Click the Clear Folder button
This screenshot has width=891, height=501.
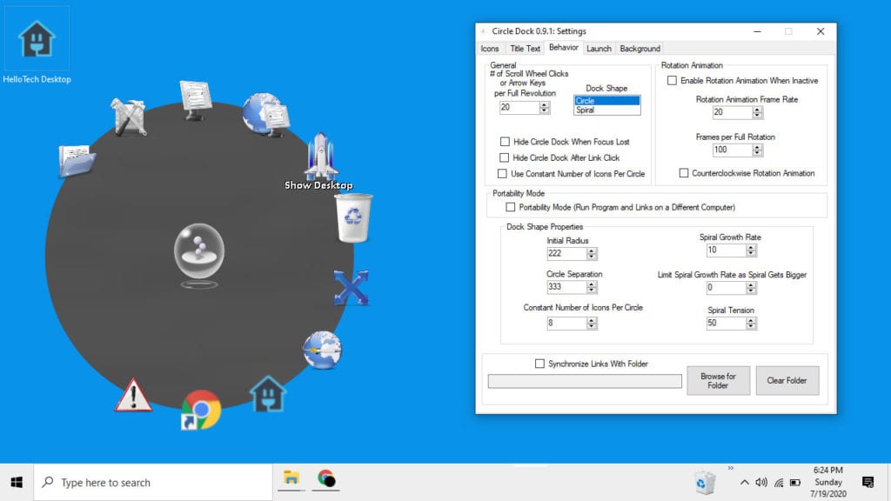(x=787, y=380)
